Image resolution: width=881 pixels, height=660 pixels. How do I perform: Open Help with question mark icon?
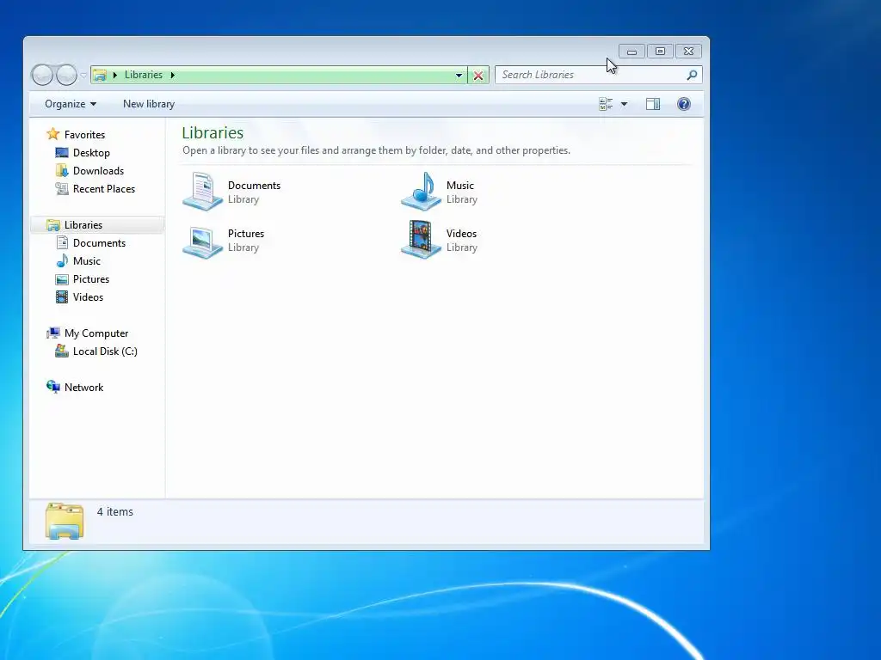click(684, 104)
